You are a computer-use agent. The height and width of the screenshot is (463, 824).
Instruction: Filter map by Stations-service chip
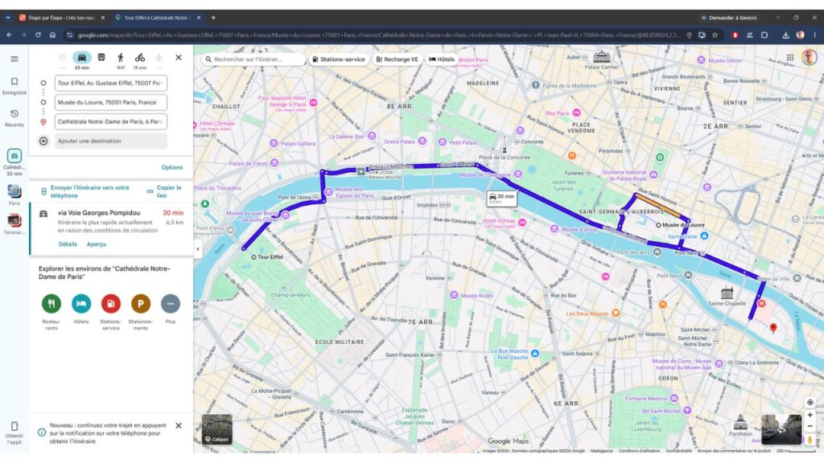point(339,59)
